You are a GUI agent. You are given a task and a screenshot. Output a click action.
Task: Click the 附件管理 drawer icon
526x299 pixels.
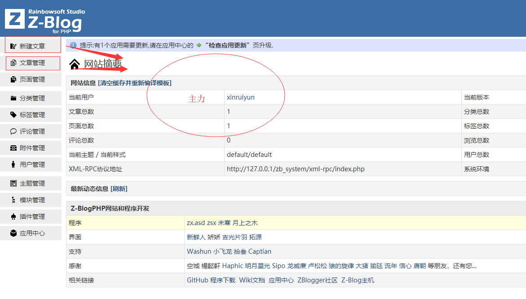13,148
